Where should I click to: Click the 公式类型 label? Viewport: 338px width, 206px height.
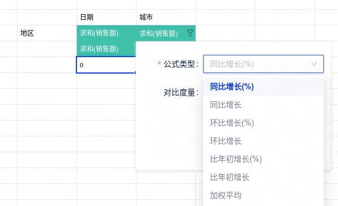181,64
